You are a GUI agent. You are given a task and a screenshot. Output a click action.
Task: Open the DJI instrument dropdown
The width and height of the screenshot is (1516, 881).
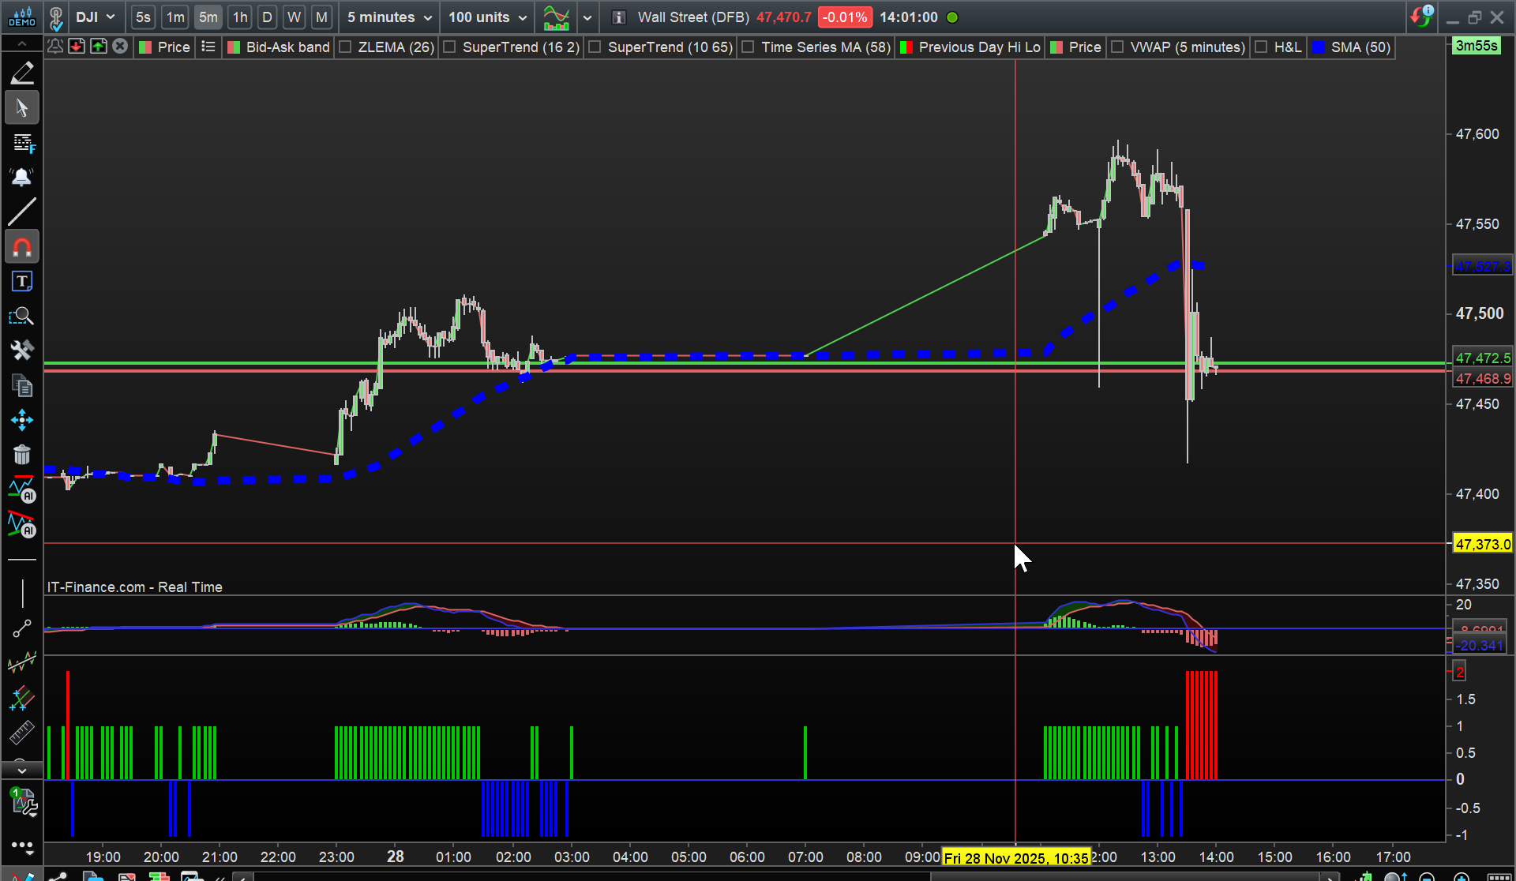coord(95,17)
